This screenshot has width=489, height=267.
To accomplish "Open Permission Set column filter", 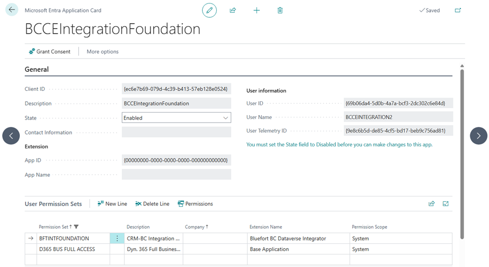I will click(76, 227).
